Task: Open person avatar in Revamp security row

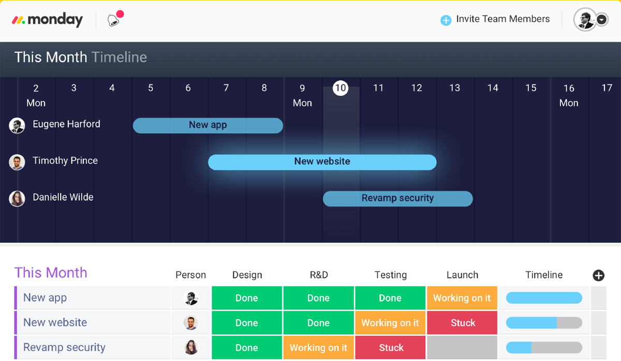Action: [191, 348]
